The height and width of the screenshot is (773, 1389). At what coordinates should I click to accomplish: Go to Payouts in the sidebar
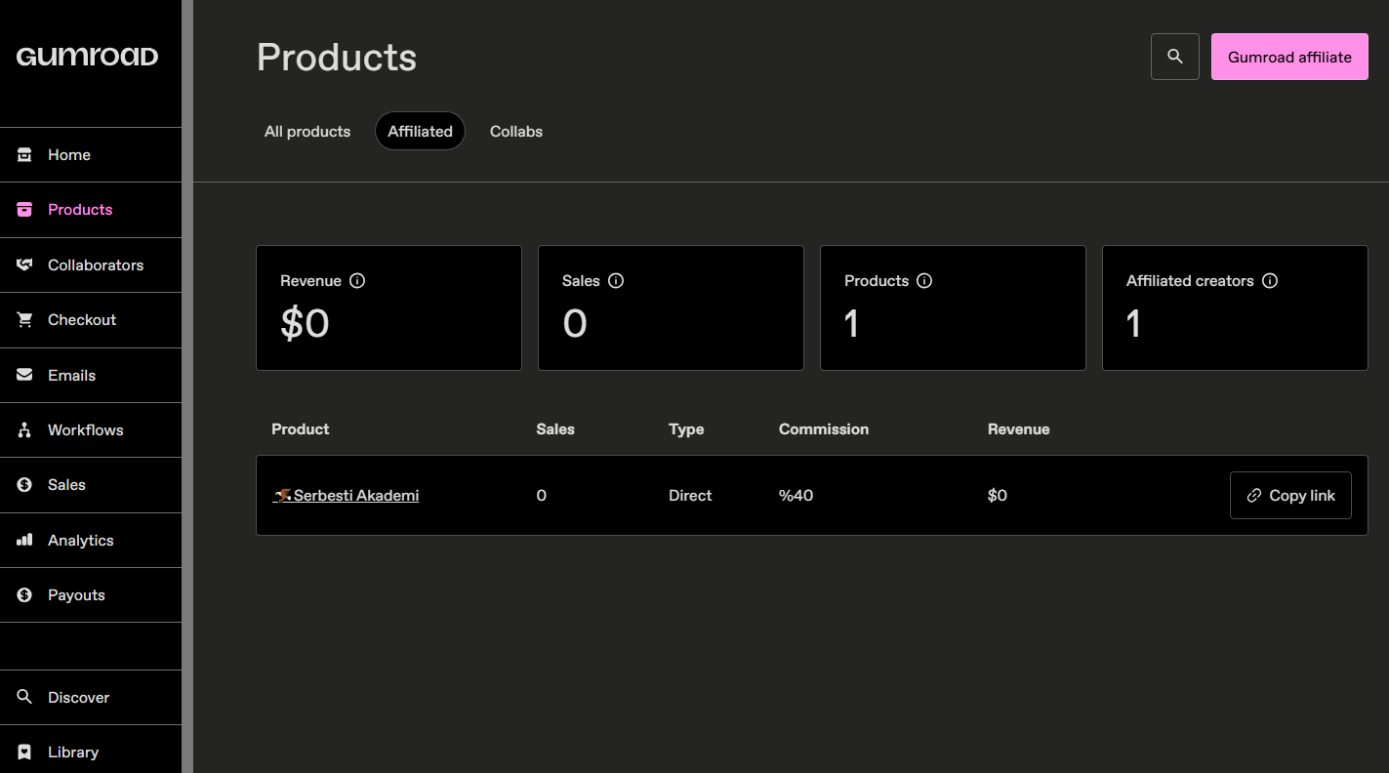[91, 594]
